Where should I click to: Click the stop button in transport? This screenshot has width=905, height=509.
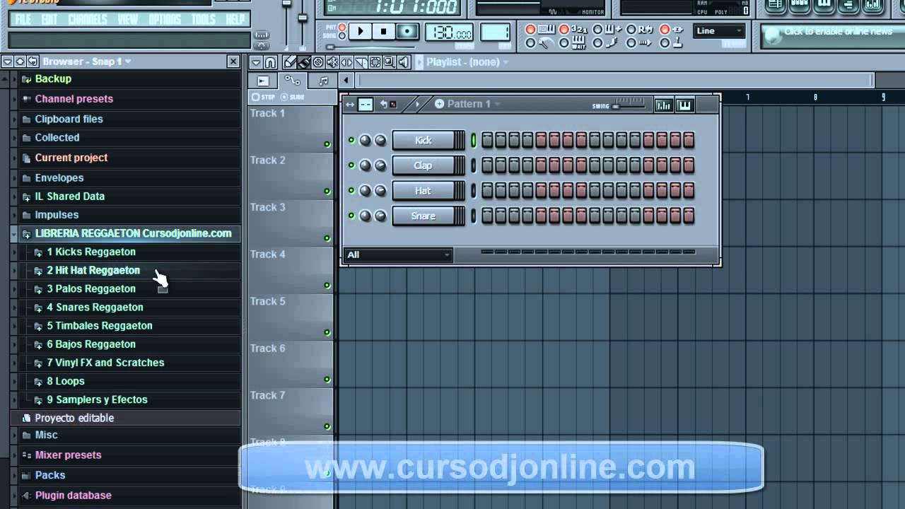384,31
